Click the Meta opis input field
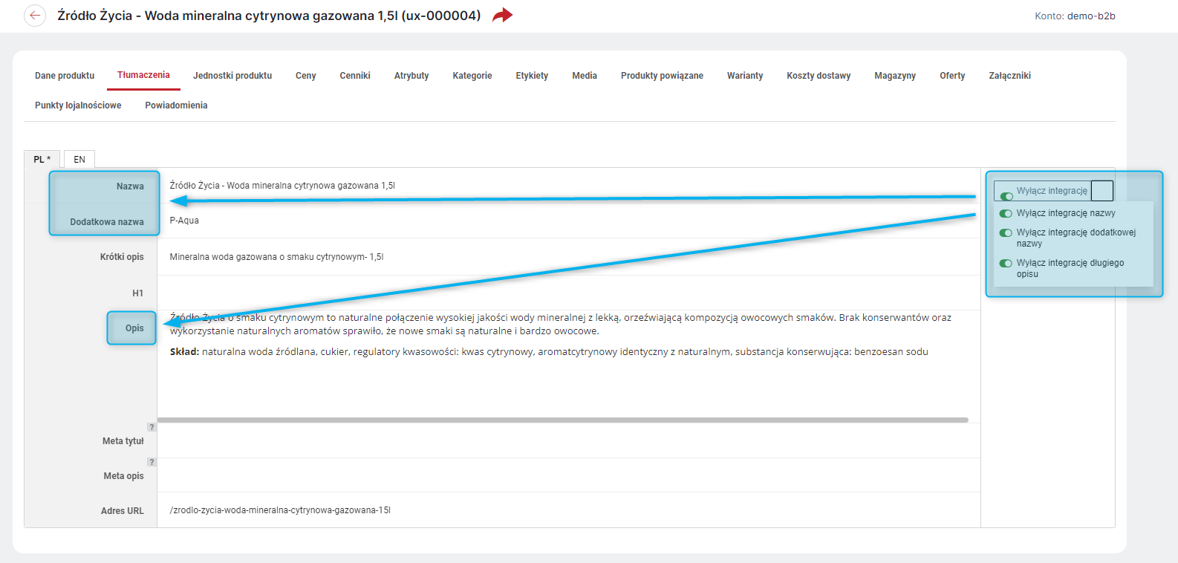This screenshot has width=1178, height=563. pyautogui.click(x=569, y=475)
